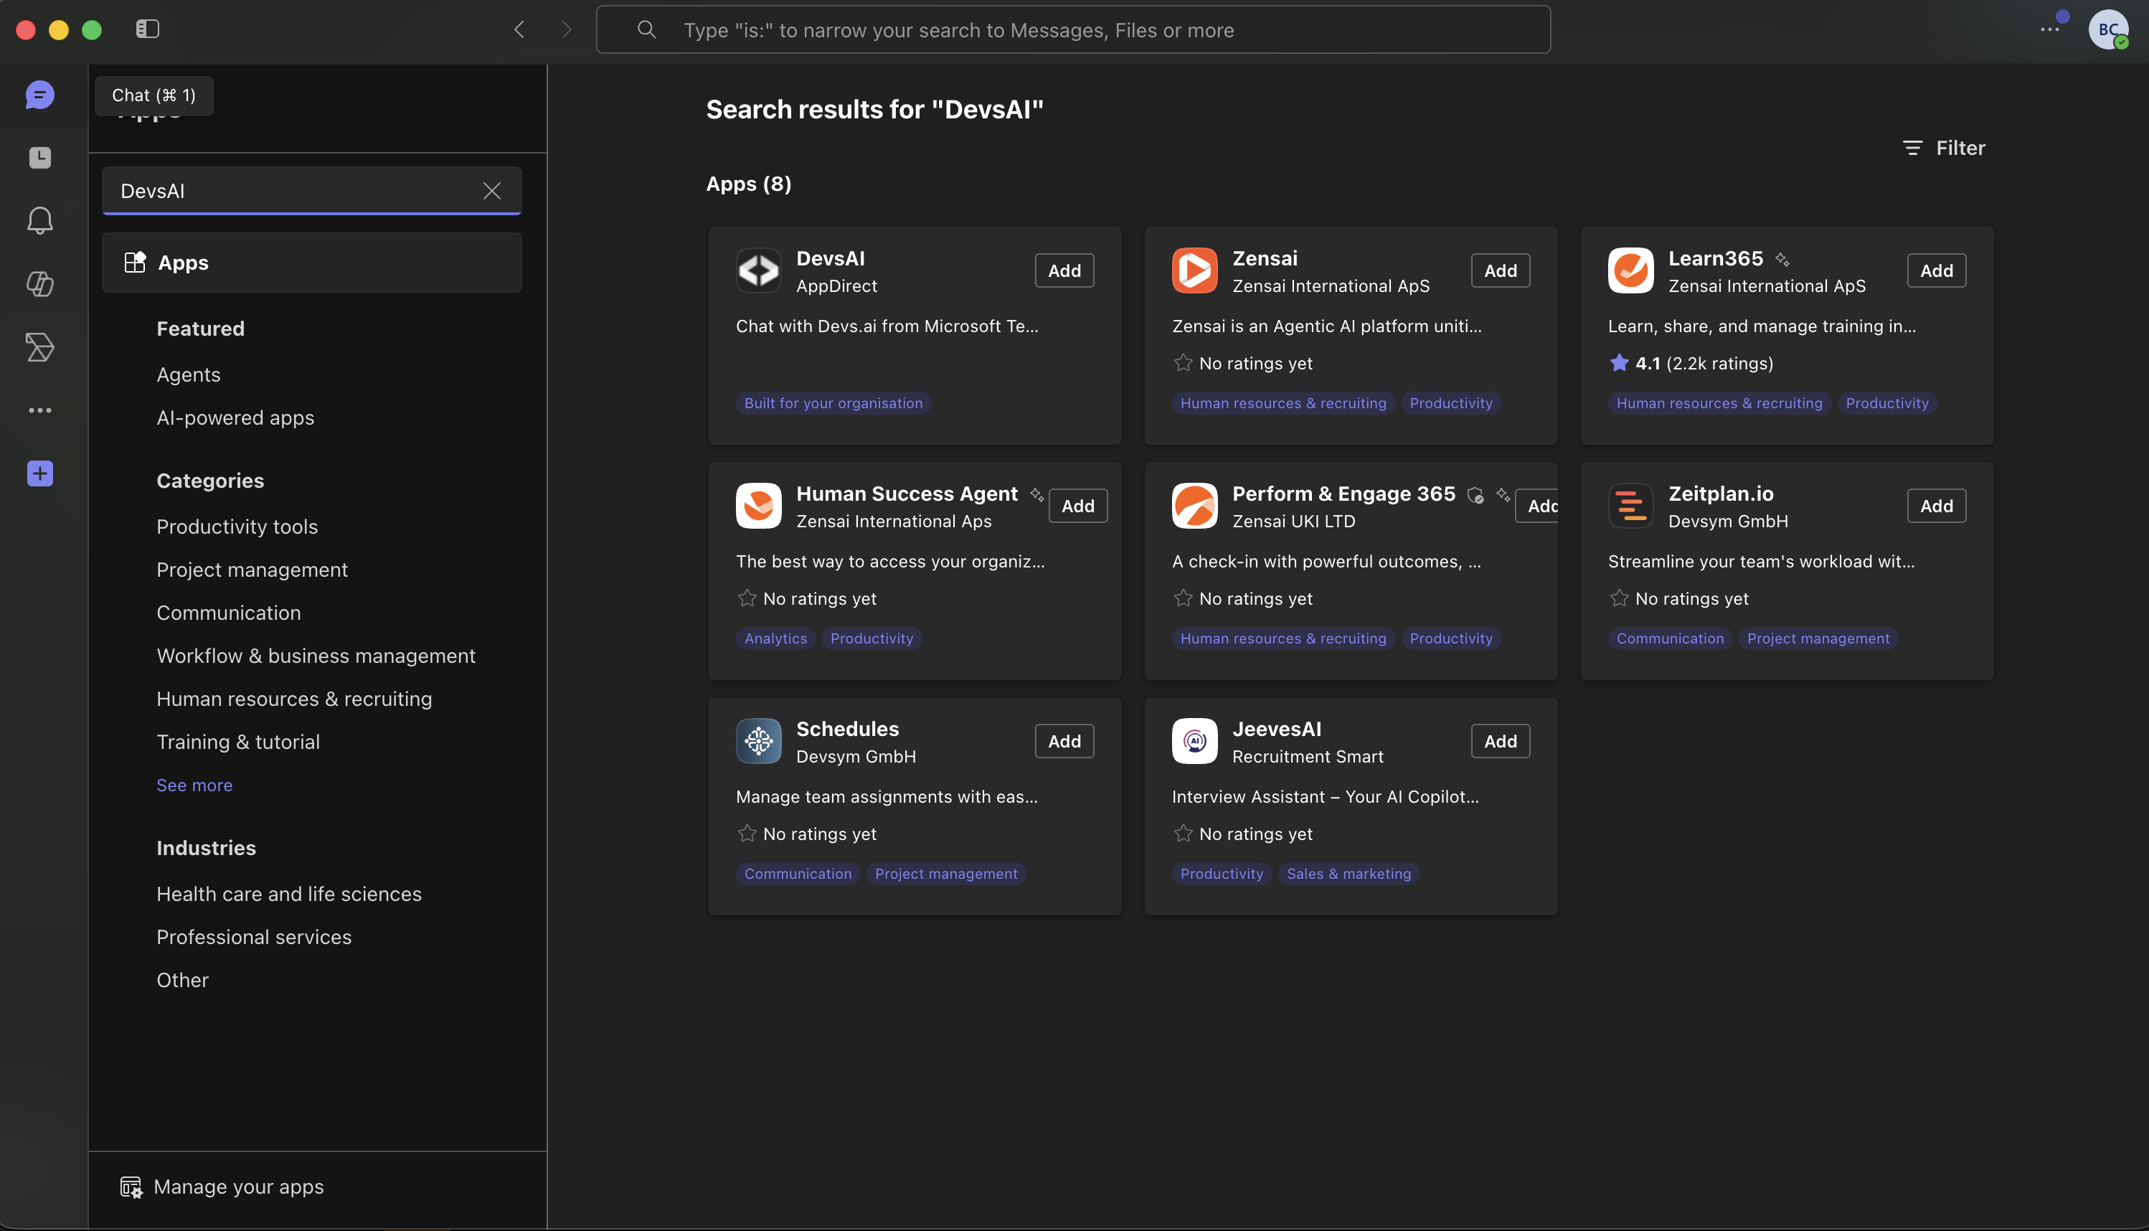Image resolution: width=2149 pixels, height=1231 pixels.
Task: Click the 4.1 (2.2k ratings) text
Action: (x=1704, y=364)
